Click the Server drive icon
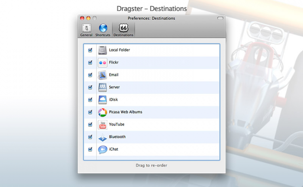The width and height of the screenshot is (303, 187). (x=103, y=87)
